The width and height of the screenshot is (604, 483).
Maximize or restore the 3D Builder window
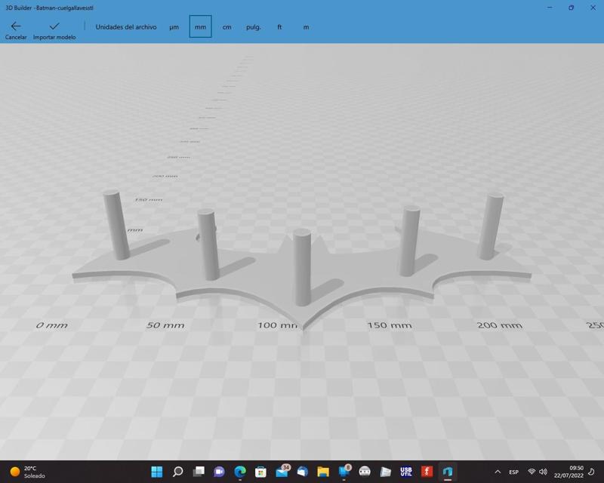pos(572,8)
